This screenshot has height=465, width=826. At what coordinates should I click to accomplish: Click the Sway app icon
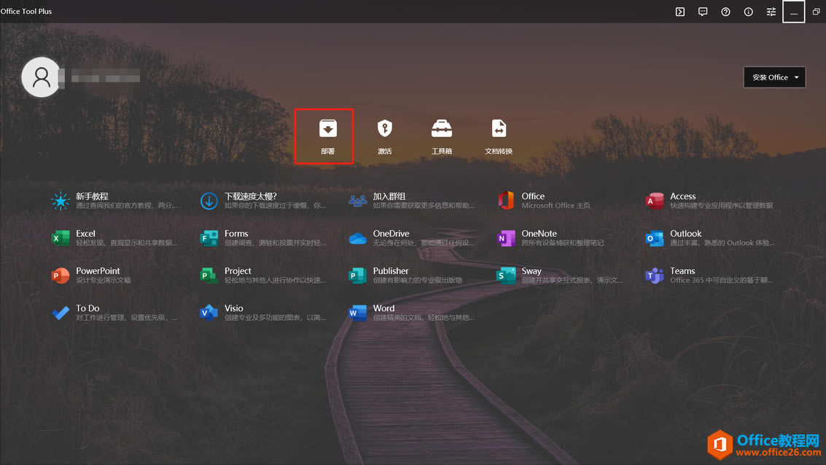coord(506,276)
